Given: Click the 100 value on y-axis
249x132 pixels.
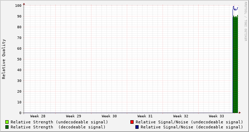Looking at the screenshot, I should click(x=18, y=6).
